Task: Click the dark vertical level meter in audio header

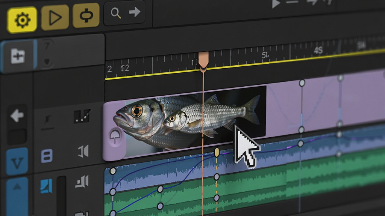Action: [x=61, y=196]
